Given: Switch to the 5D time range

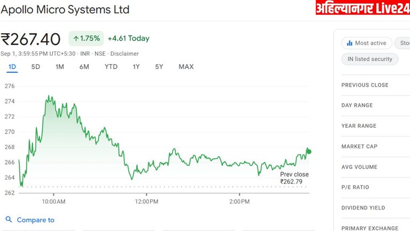Looking at the screenshot, I should point(36,67).
